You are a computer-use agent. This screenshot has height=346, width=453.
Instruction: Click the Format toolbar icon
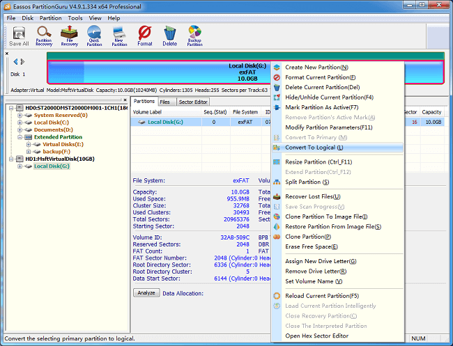coord(144,35)
